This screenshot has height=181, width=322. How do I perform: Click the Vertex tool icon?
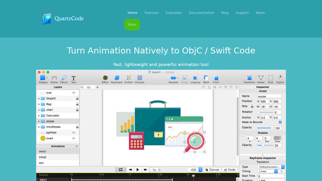click(261, 78)
